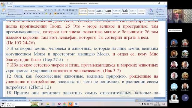Apply the Название style
Viewport: 192px width, 108px height.
125,12
